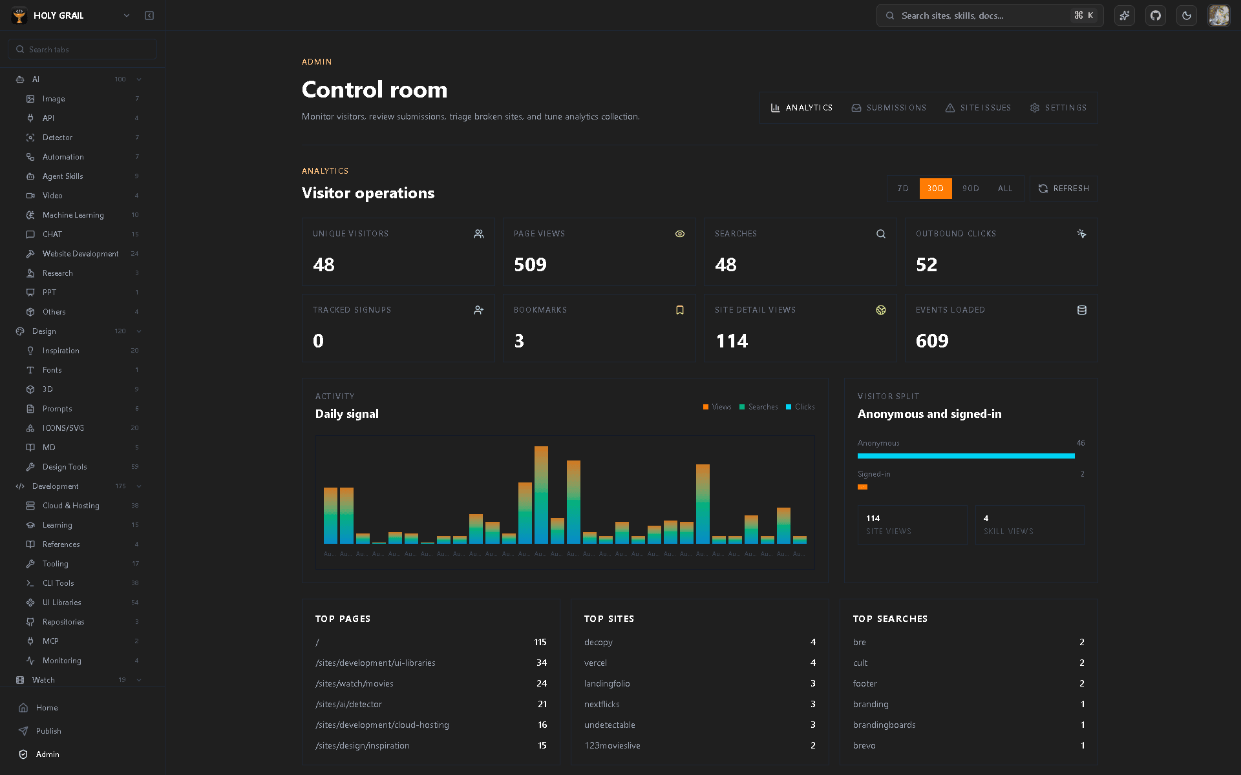Open Publish in the sidebar
The width and height of the screenshot is (1241, 775).
click(83, 731)
